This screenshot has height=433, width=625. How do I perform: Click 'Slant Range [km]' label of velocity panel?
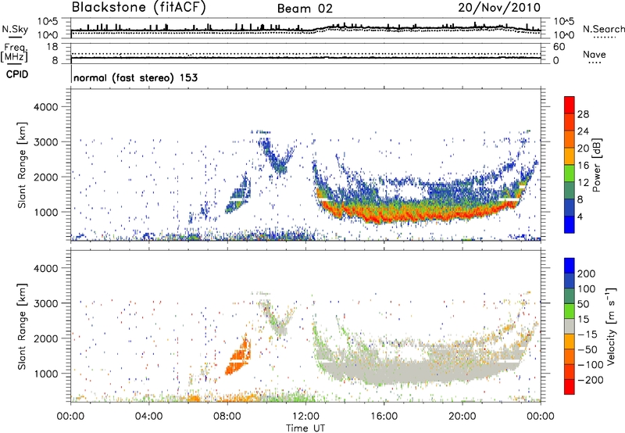tap(22, 327)
